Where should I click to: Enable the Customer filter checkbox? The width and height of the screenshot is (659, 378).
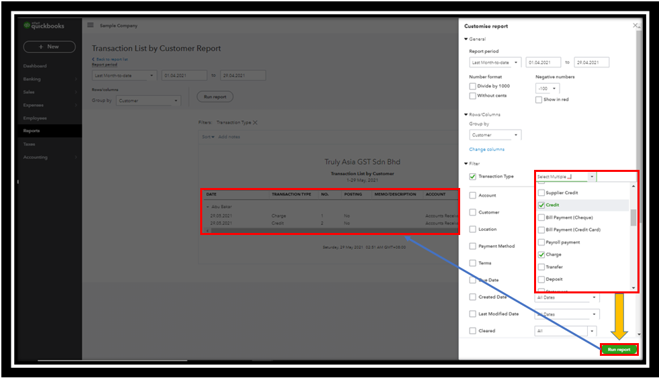473,213
